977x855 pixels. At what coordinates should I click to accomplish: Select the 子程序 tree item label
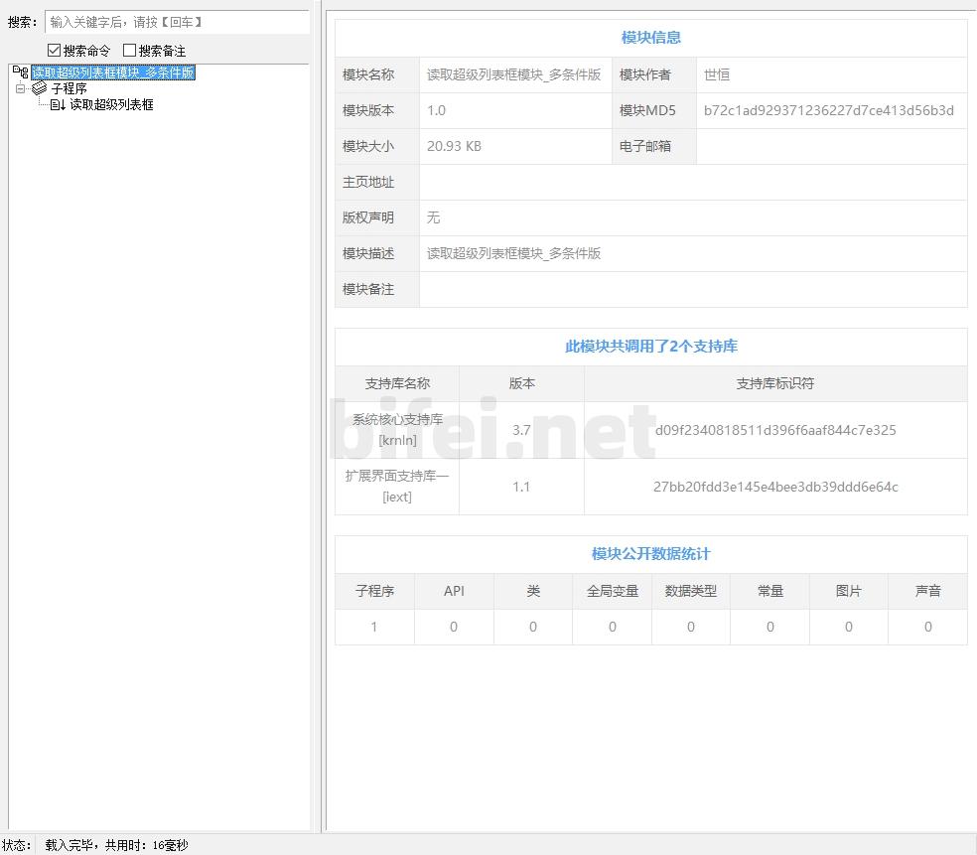(69, 88)
